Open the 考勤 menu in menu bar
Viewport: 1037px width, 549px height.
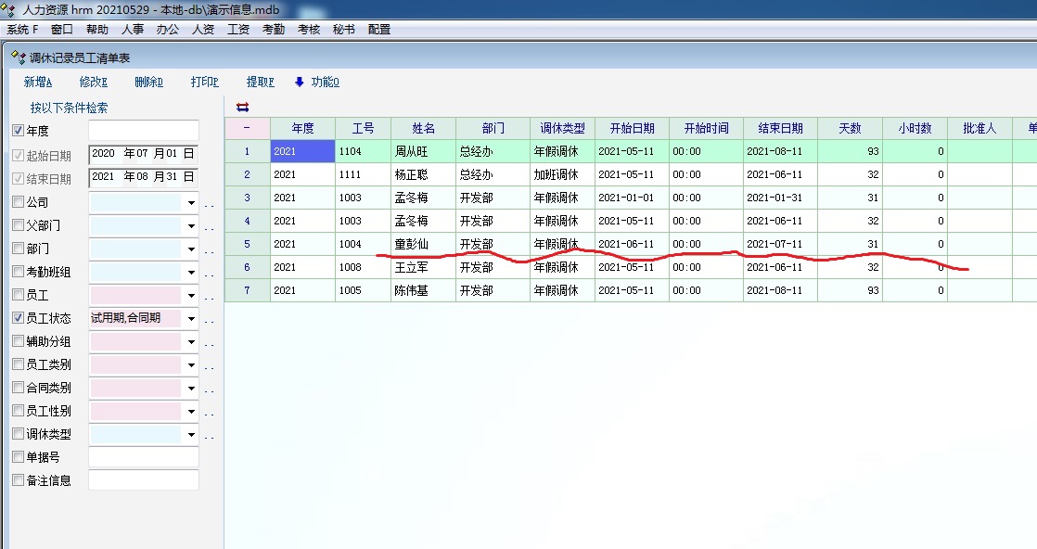pos(274,30)
